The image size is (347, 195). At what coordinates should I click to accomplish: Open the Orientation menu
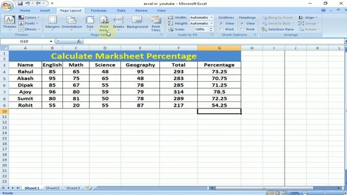coord(72,23)
